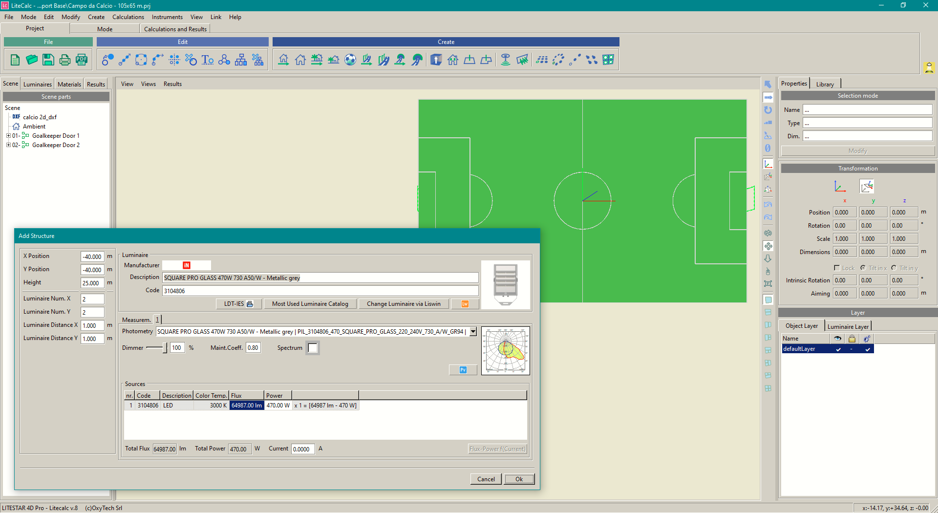Open the View dropdown in viewport toolbar
This screenshot has width=938, height=513.
click(127, 84)
